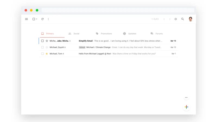Click the Primary tab inbox icon
The width and height of the screenshot is (217, 122).
tap(43, 34)
